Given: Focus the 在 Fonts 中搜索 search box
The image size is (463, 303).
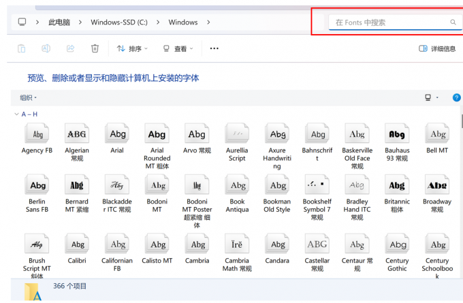Looking at the screenshot, I should (395, 22).
